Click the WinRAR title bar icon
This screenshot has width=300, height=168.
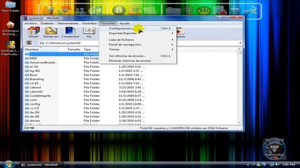[25, 18]
